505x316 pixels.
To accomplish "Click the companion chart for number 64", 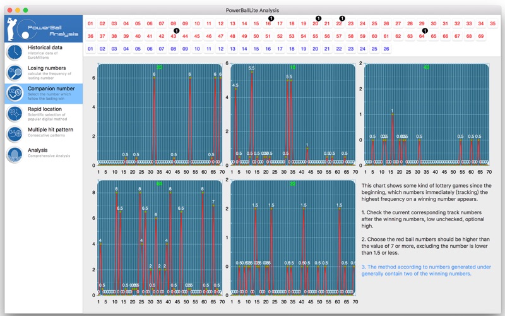I will [160, 238].
